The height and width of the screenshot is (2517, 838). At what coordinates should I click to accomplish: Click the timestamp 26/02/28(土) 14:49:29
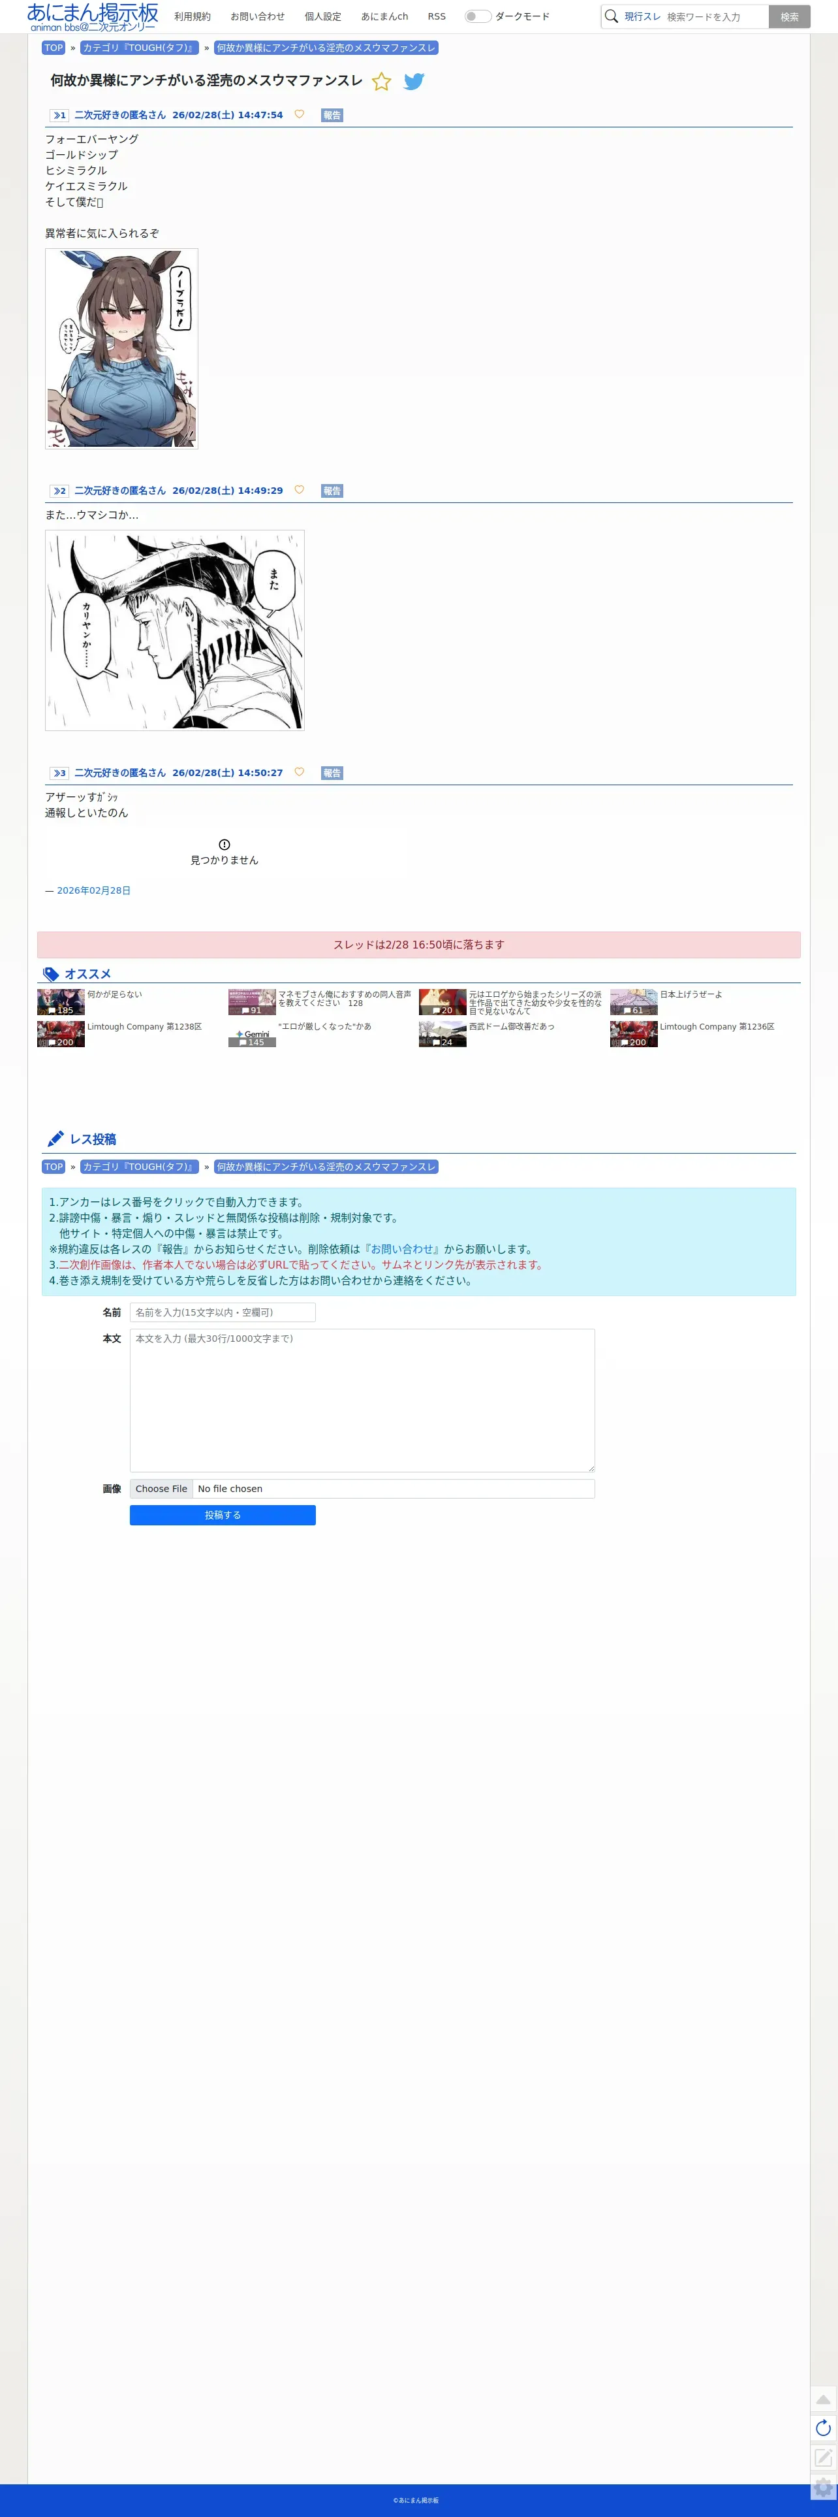point(228,491)
